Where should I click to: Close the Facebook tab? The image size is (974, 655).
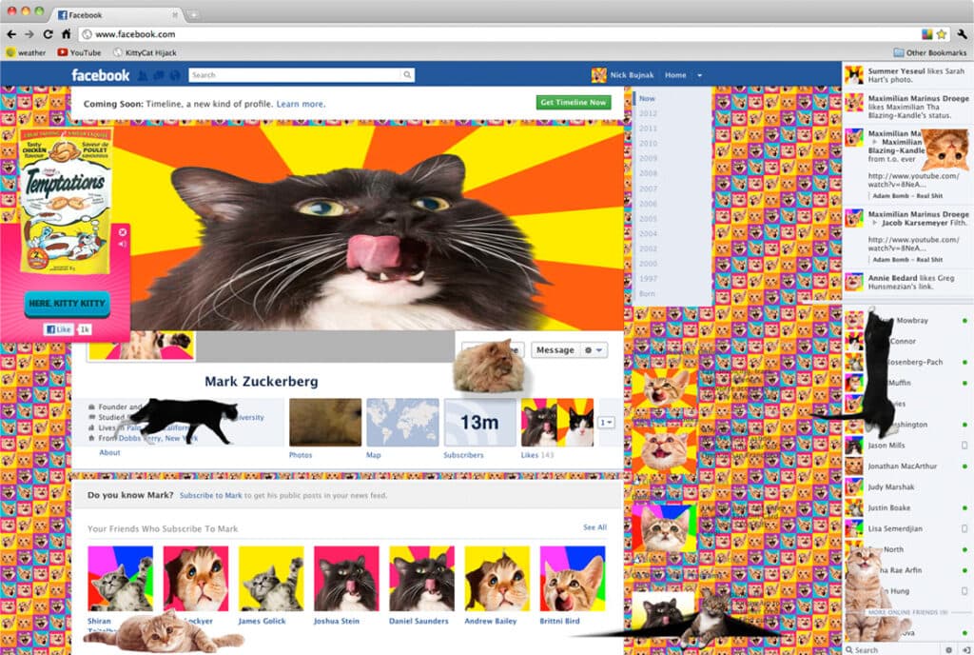click(175, 14)
